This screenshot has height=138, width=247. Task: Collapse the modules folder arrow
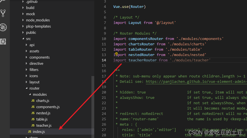(30, 94)
